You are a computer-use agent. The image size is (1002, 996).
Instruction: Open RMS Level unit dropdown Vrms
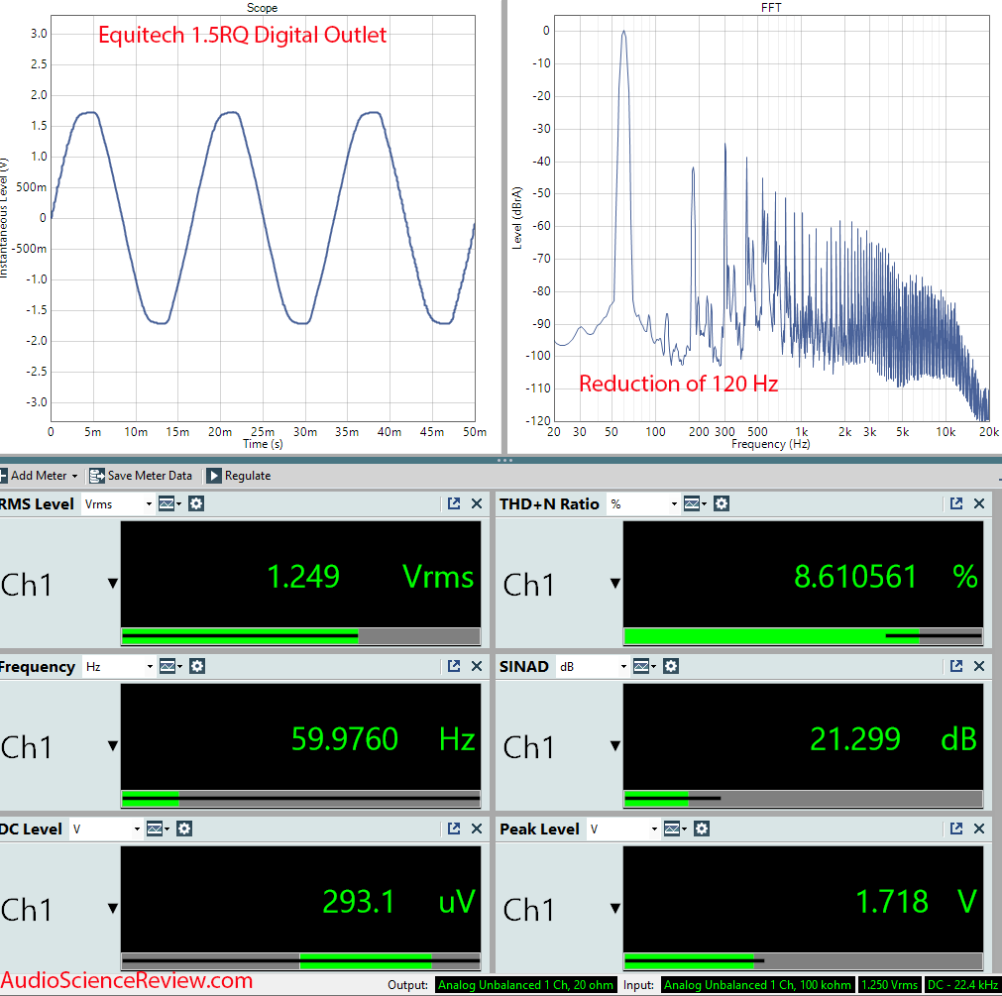coord(118,504)
